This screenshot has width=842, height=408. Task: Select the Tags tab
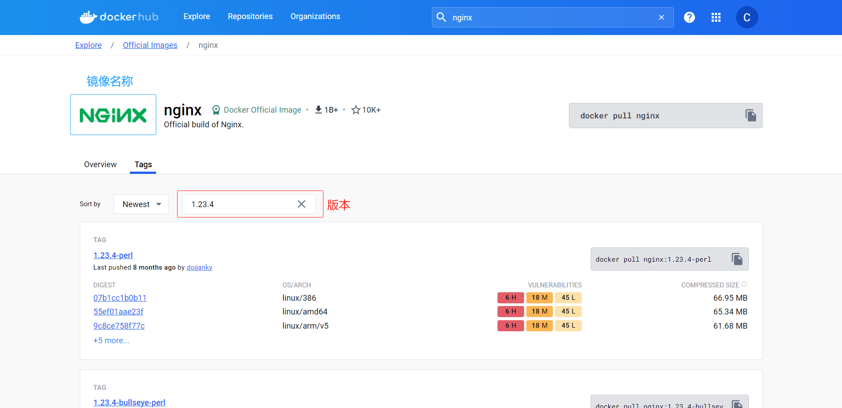pos(143,165)
